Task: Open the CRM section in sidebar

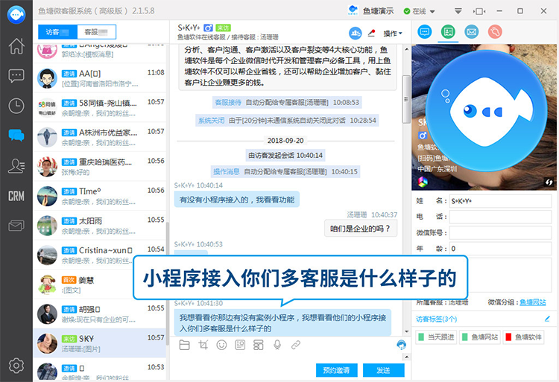Action: (16, 196)
